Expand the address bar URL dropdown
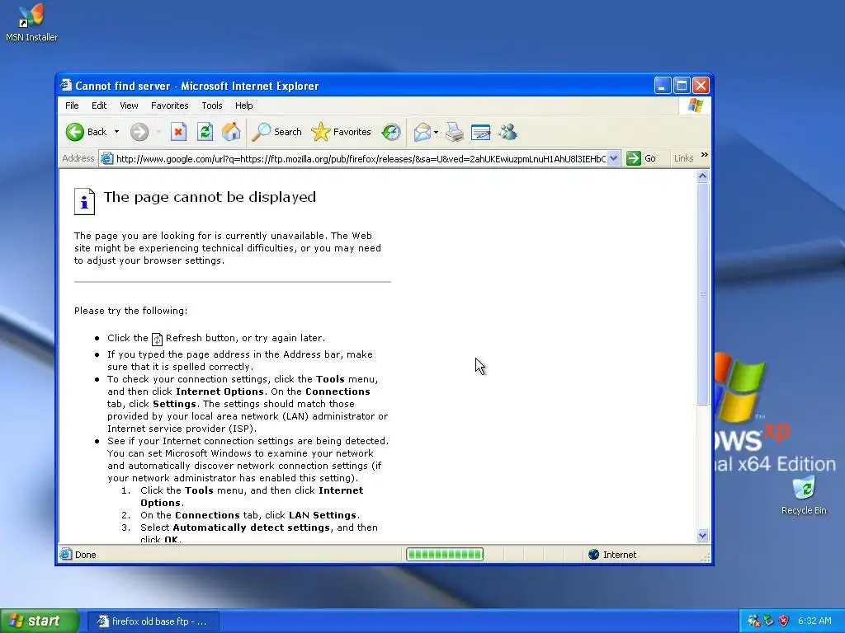 tap(613, 158)
